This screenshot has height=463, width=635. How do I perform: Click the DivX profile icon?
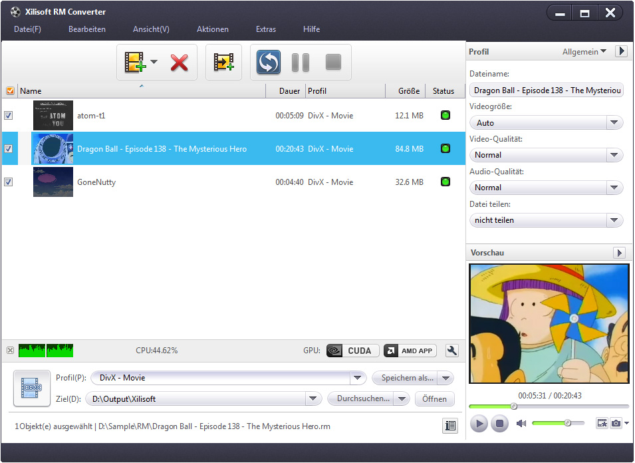point(32,388)
